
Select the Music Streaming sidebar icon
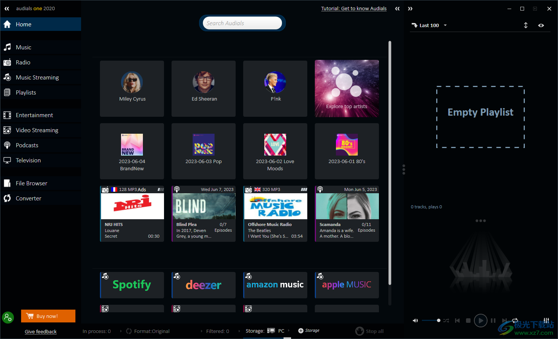click(x=7, y=77)
